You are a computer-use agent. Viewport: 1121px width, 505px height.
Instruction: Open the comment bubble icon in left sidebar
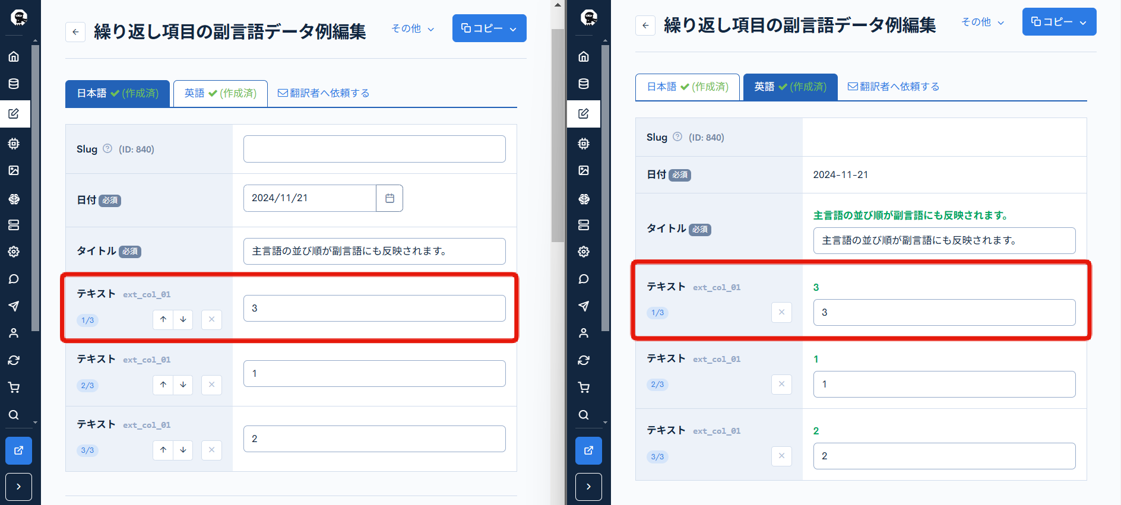tap(14, 279)
